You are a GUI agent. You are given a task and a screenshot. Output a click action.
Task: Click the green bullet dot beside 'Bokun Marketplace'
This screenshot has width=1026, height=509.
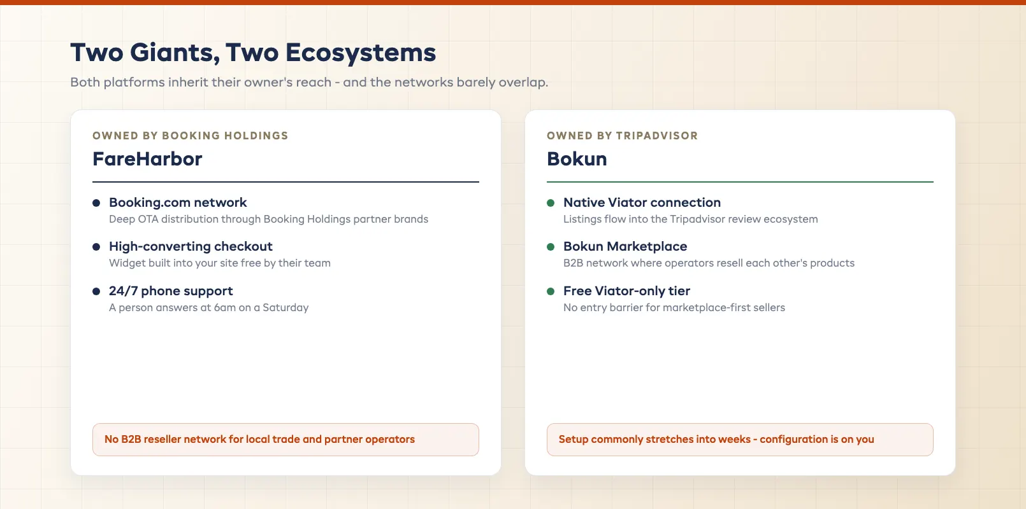click(x=551, y=247)
